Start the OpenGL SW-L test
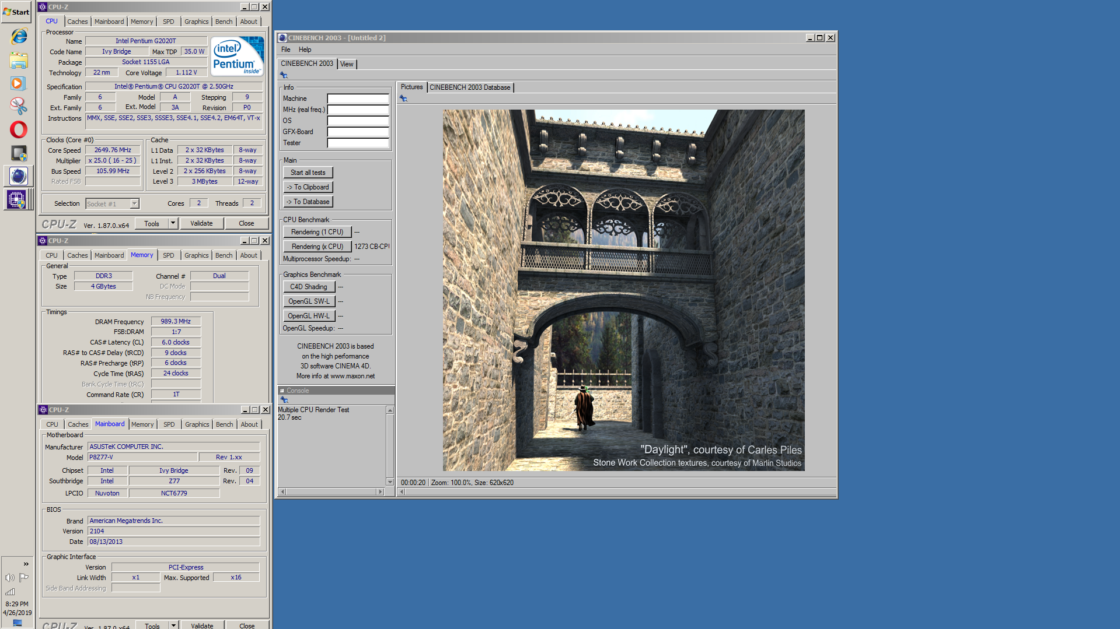This screenshot has width=1120, height=629. [309, 301]
